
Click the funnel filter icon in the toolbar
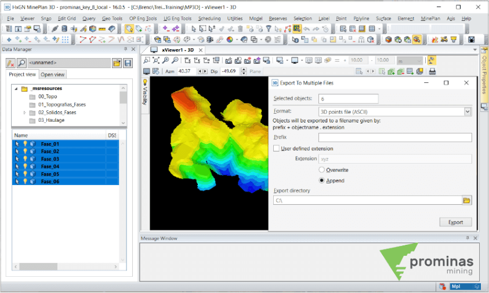pyautogui.click(x=269, y=29)
